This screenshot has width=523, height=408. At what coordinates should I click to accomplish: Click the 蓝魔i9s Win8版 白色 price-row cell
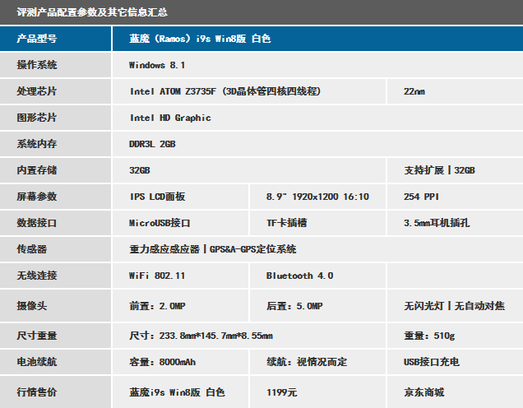click(180, 392)
